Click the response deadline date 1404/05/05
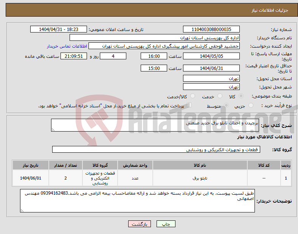298x234 pixels. (x=211, y=56)
